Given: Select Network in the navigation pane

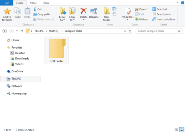Looking at the screenshot, I should (x=14, y=86).
